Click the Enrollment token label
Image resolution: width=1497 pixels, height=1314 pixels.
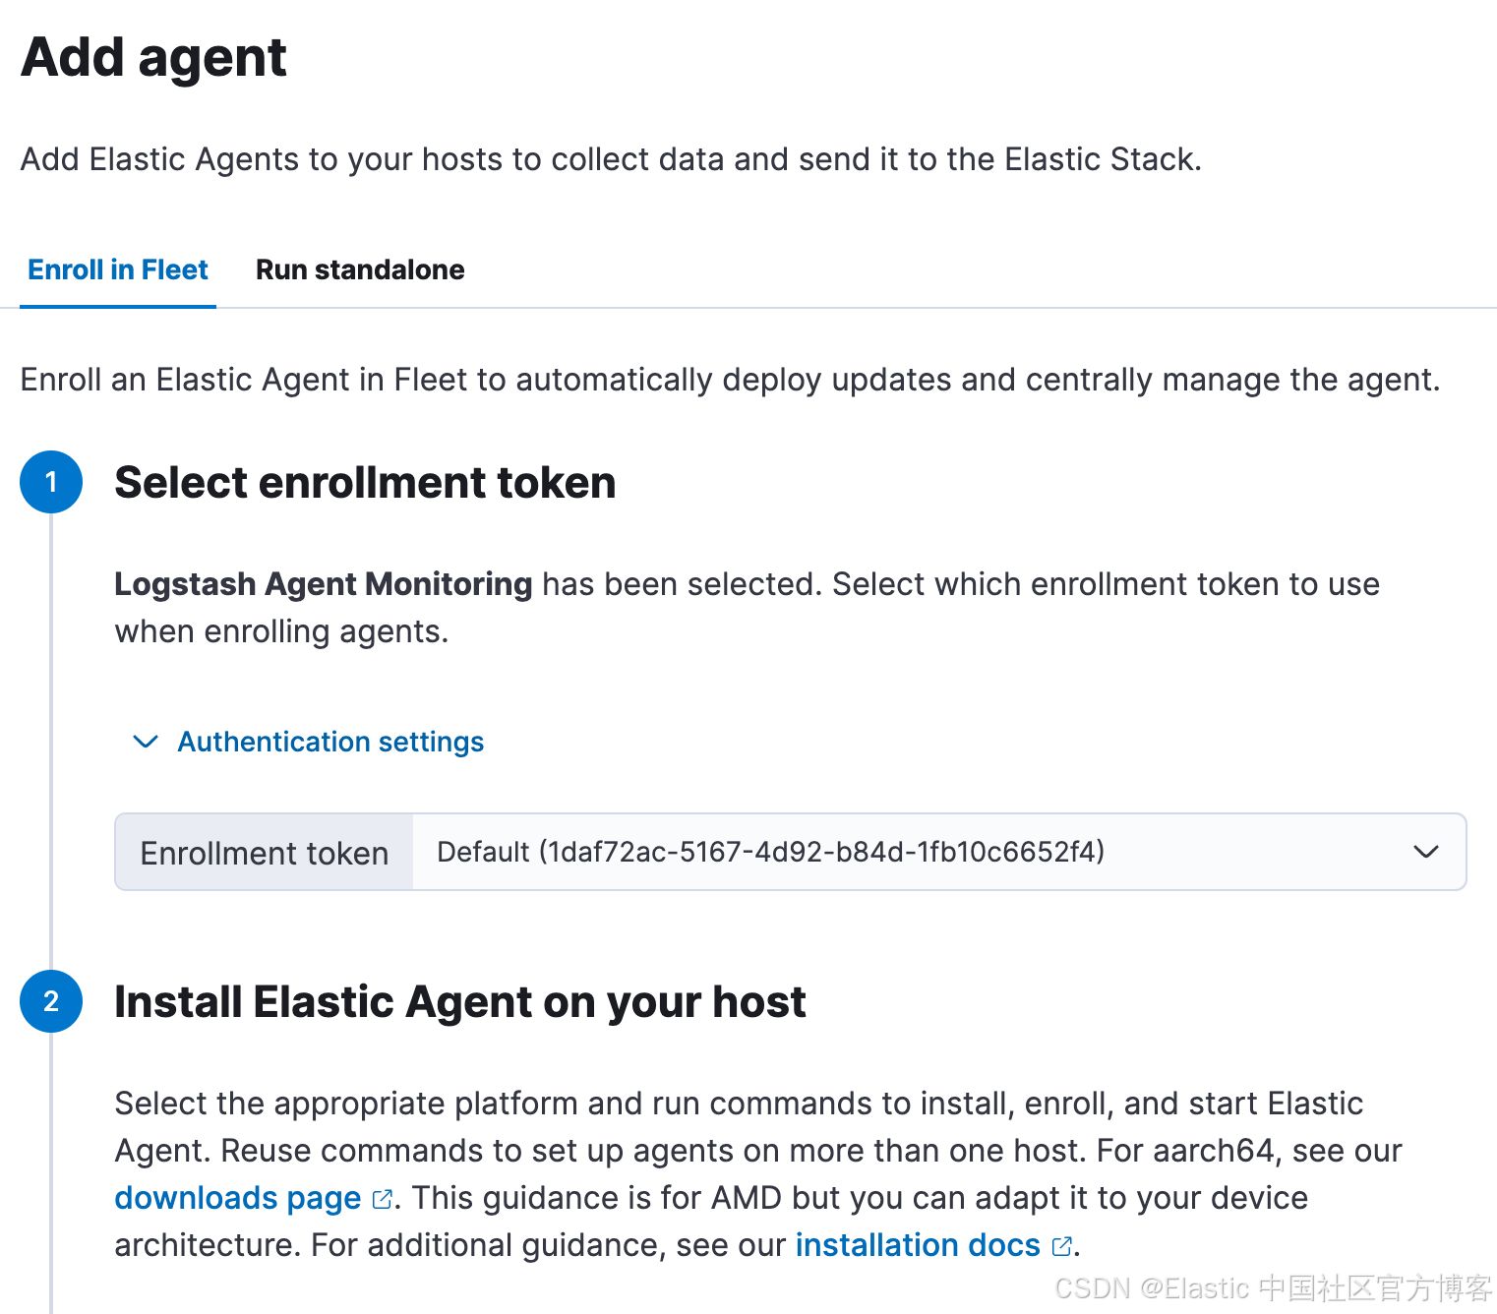(x=265, y=853)
